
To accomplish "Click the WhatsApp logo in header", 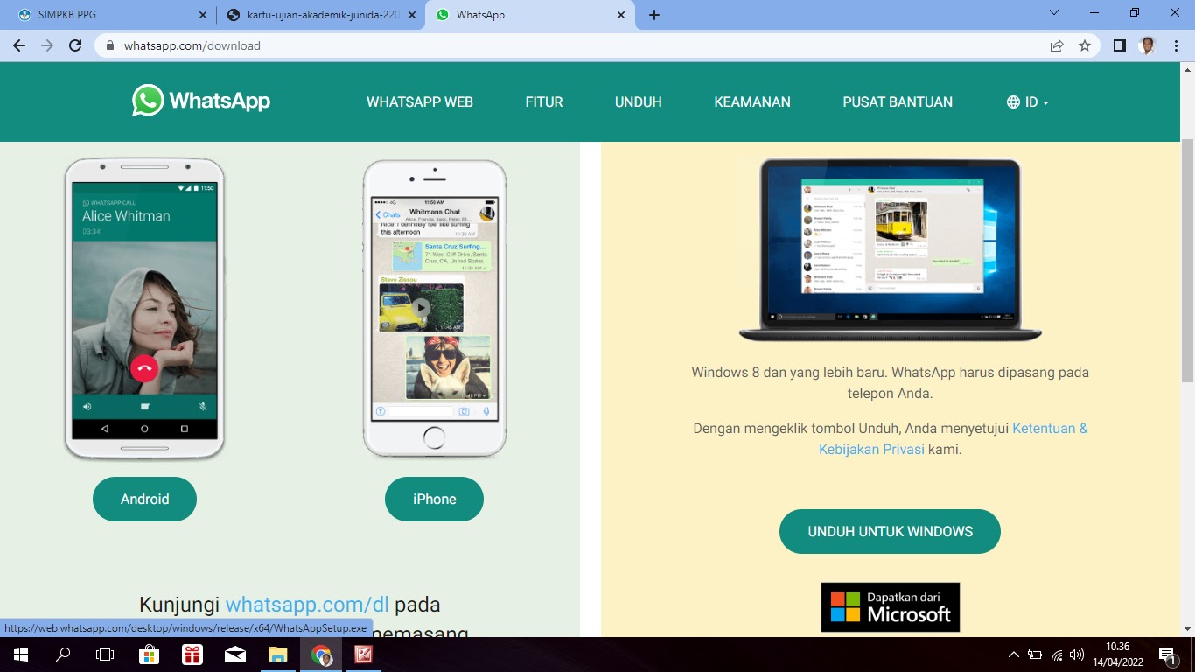I will 201,101.
